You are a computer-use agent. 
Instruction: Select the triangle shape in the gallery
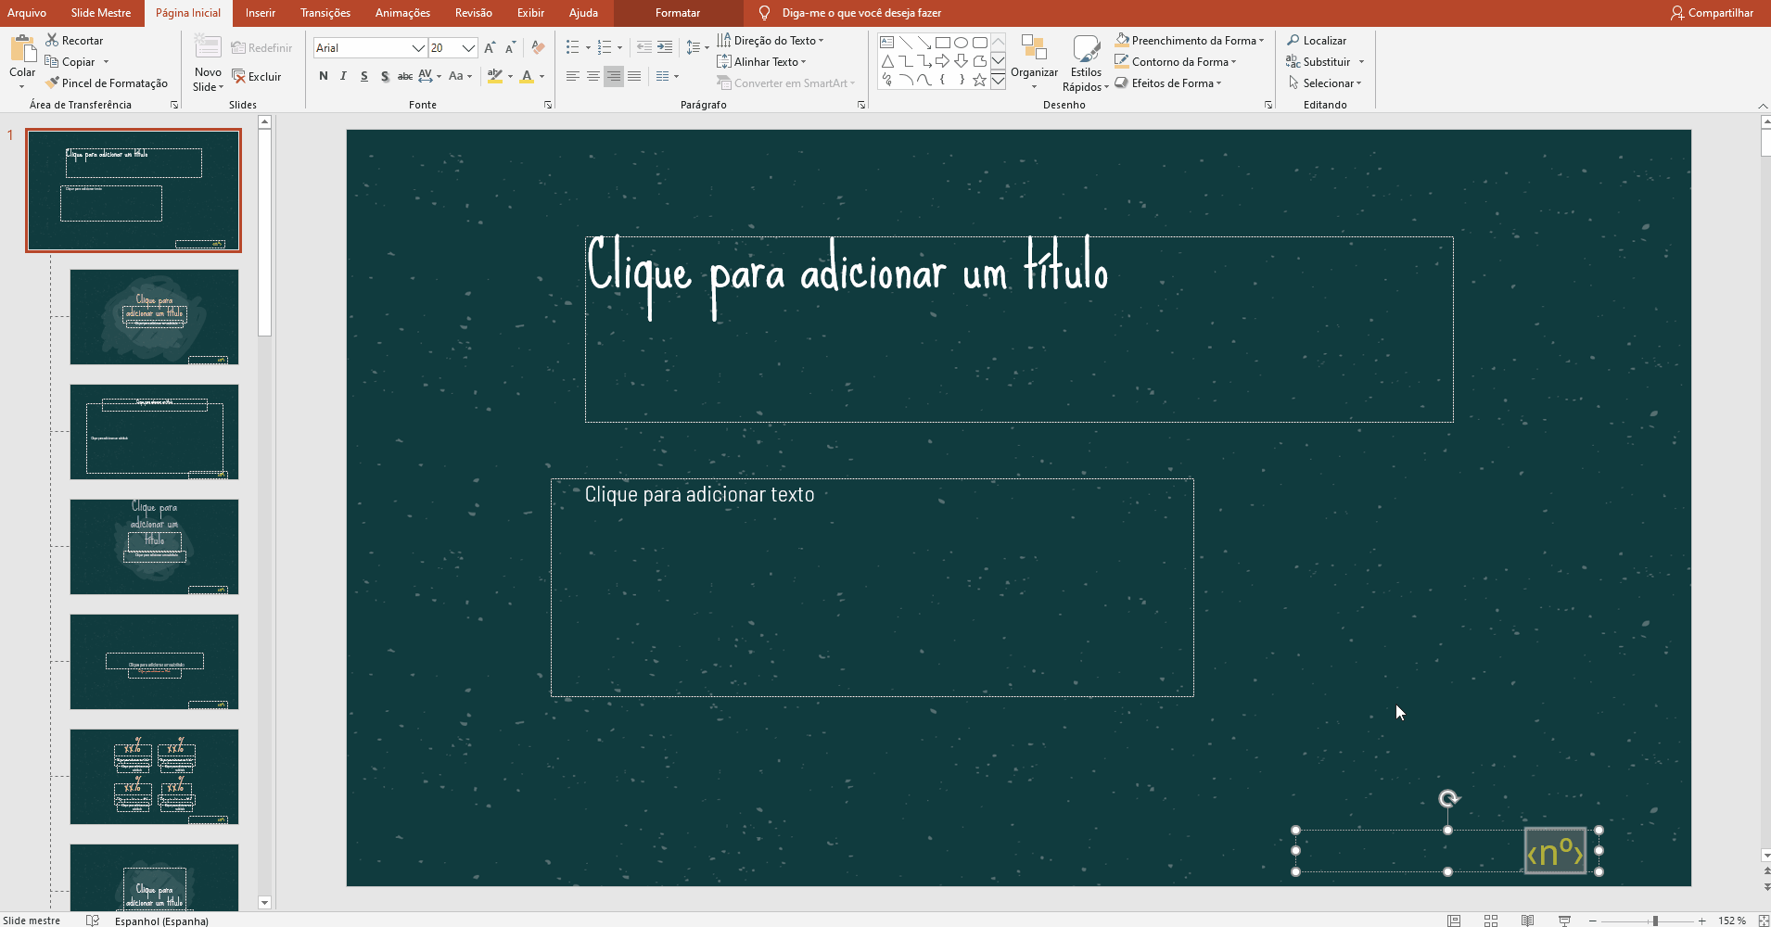887,61
